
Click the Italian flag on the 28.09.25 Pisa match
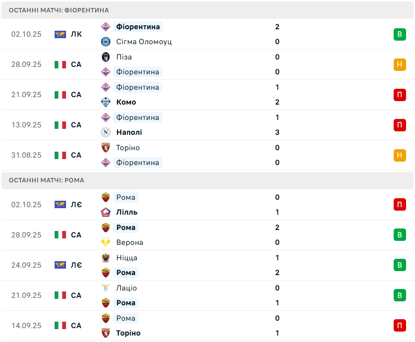(60, 64)
